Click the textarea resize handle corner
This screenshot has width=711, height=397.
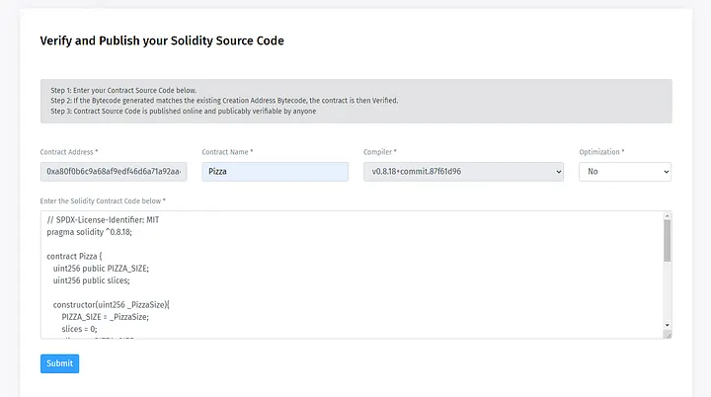(667, 335)
